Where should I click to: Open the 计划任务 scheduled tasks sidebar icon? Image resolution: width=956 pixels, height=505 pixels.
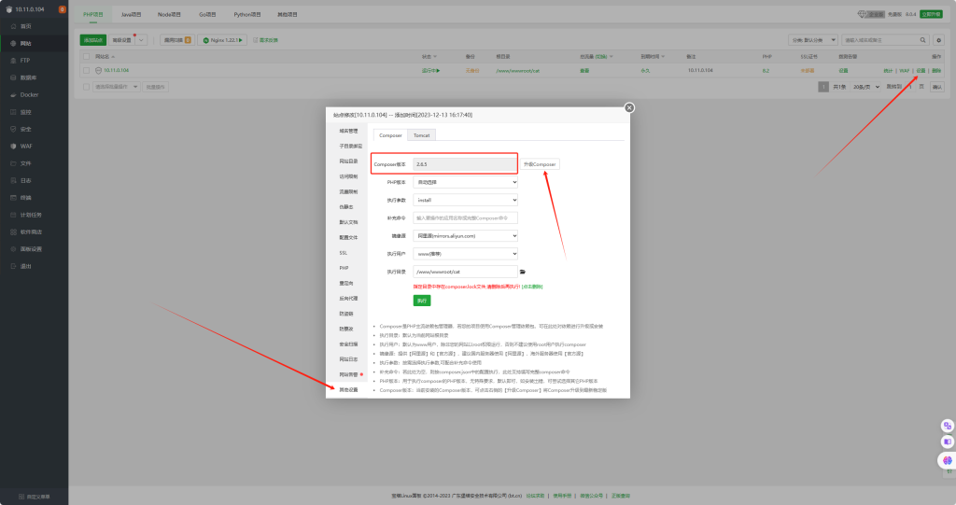(13, 215)
